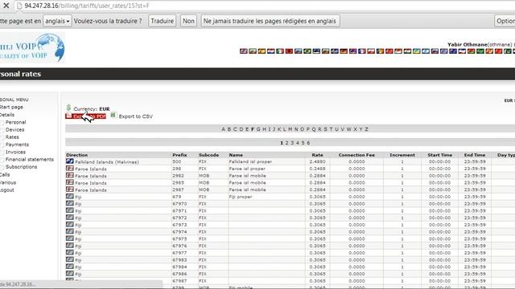
Task: Click the Rate column header
Action: [317, 155]
